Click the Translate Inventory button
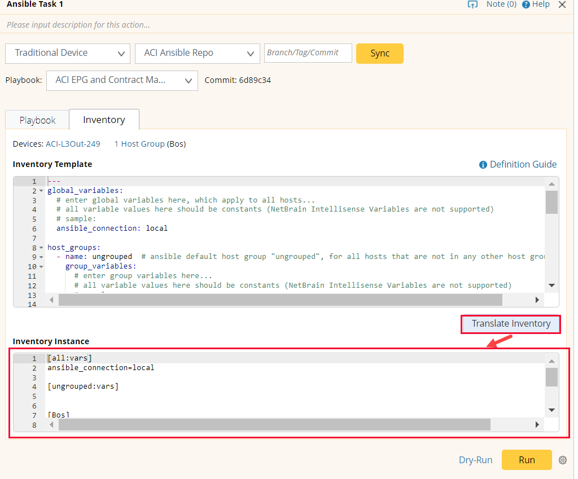Viewport: 578px width, 479px height. click(x=511, y=324)
